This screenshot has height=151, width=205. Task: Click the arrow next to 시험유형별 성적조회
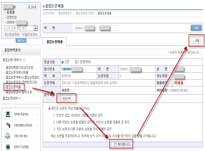(x=37, y=126)
